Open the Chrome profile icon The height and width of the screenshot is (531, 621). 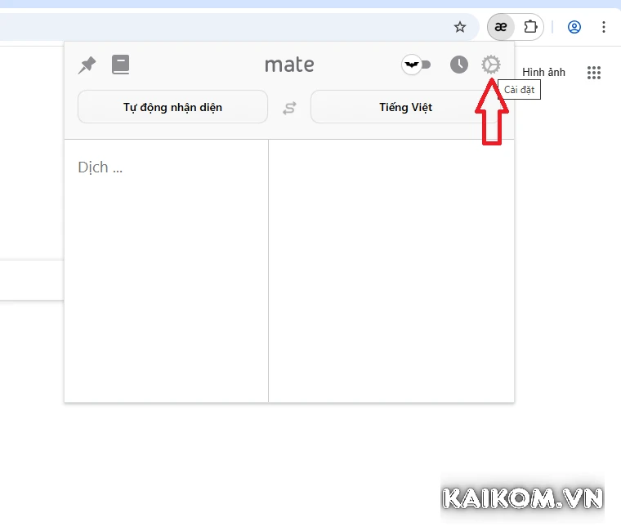coord(574,27)
